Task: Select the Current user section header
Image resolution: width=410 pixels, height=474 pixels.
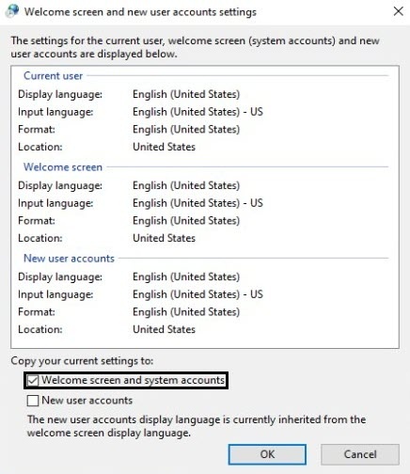Action: point(53,76)
